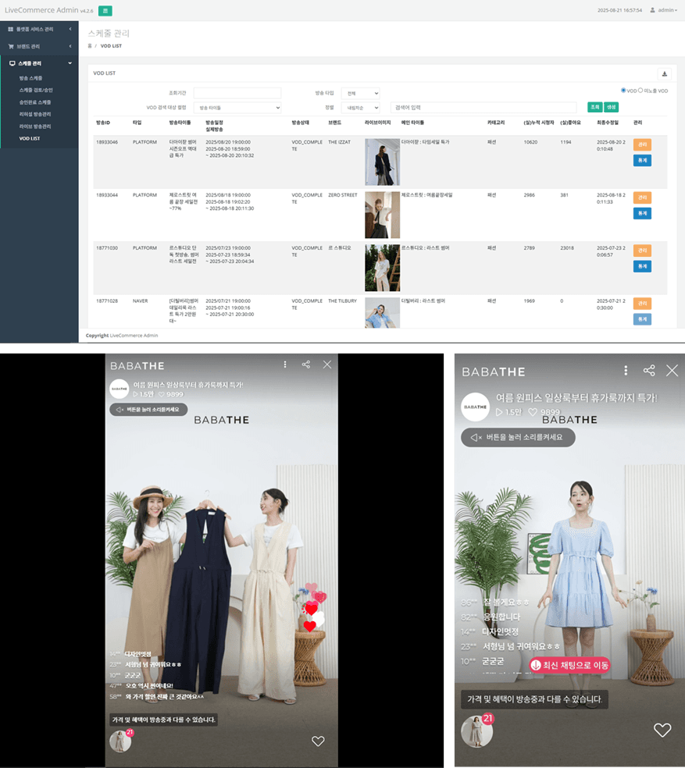Unmute sound in the blue-dress video
Image resolution: width=685 pixels, height=768 pixels.
(x=518, y=437)
